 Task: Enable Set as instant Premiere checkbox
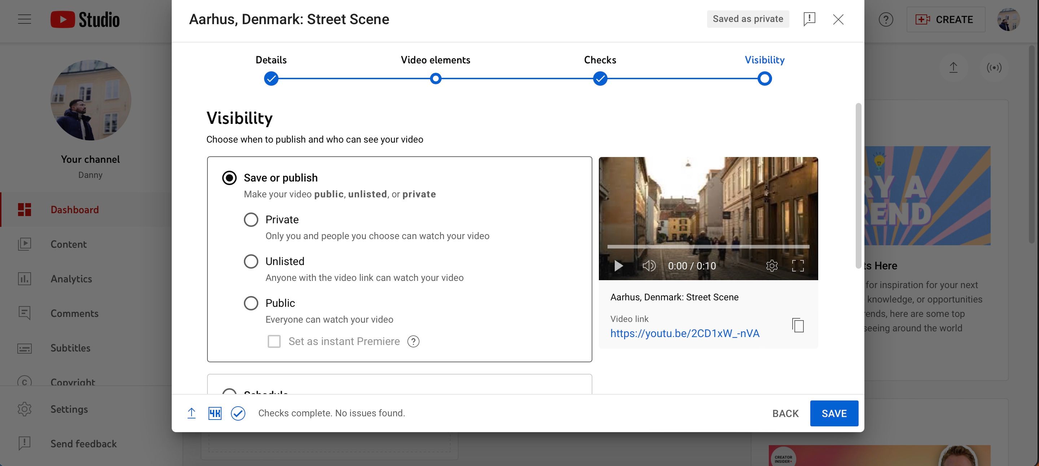[274, 341]
